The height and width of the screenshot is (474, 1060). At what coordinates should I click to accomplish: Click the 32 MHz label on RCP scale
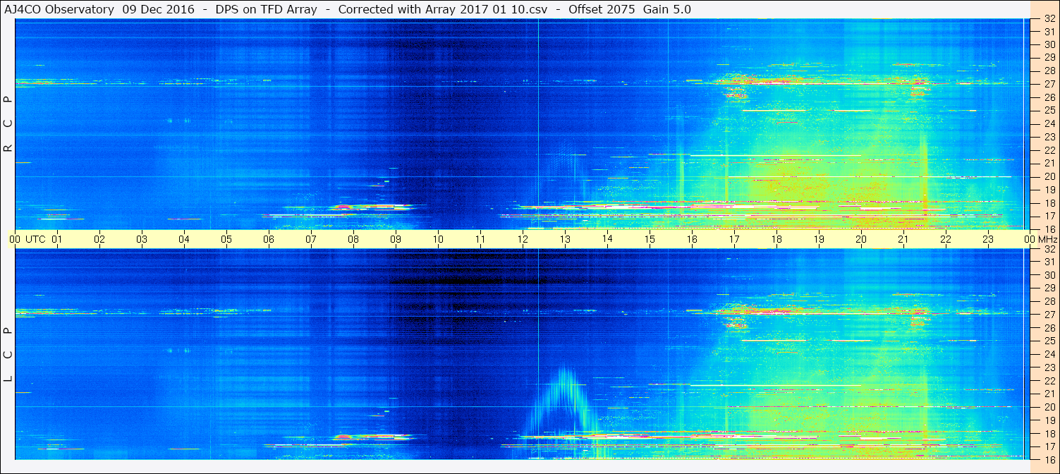pyautogui.click(x=1049, y=19)
